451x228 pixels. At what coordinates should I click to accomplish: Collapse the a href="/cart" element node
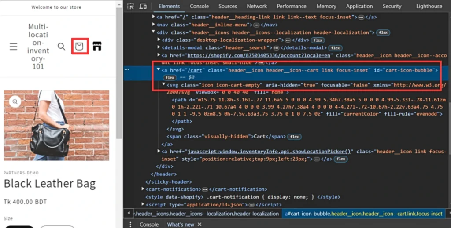click(158, 70)
